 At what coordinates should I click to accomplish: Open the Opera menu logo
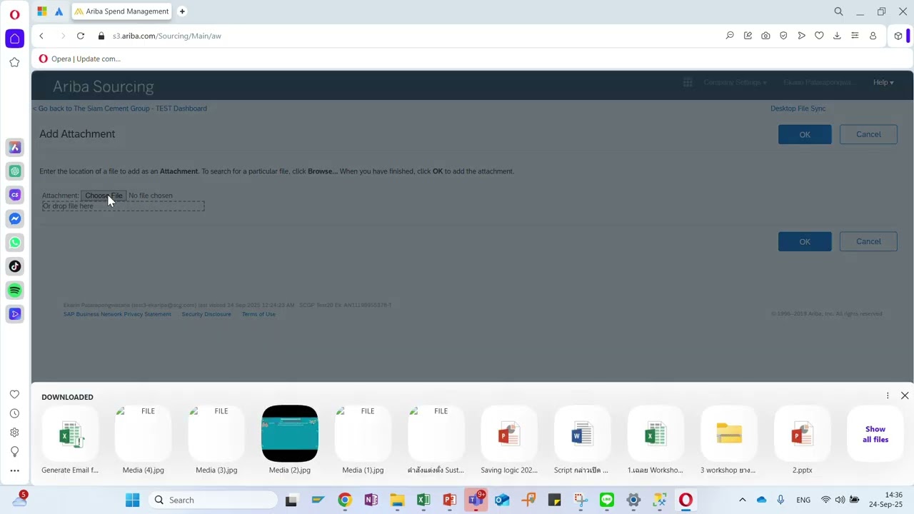coord(14,14)
